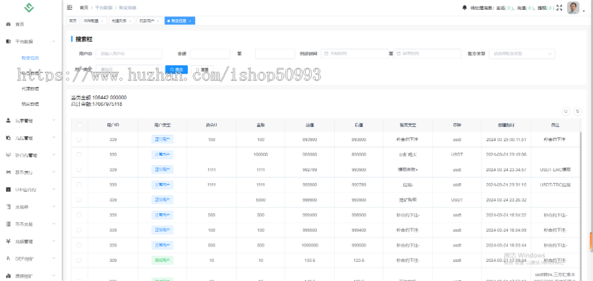Expand the 玩家管理 sidebar group

pyautogui.click(x=54, y=120)
